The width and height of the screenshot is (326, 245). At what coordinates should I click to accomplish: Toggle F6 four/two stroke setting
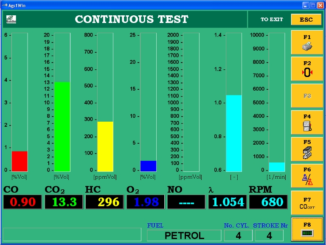click(307, 176)
